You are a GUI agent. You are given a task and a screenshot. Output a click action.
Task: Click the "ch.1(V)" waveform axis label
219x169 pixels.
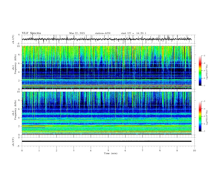(13, 39)
